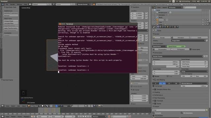Image resolution: width=211 pixels, height=118 pixels.
Task: Open the Display Image Editor dropdown
Action: [x=188, y=41]
